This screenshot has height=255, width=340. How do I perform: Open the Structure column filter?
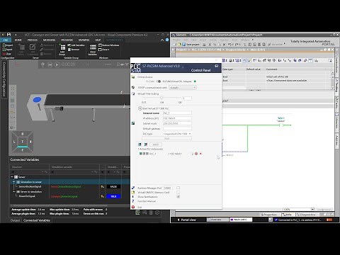point(46,172)
